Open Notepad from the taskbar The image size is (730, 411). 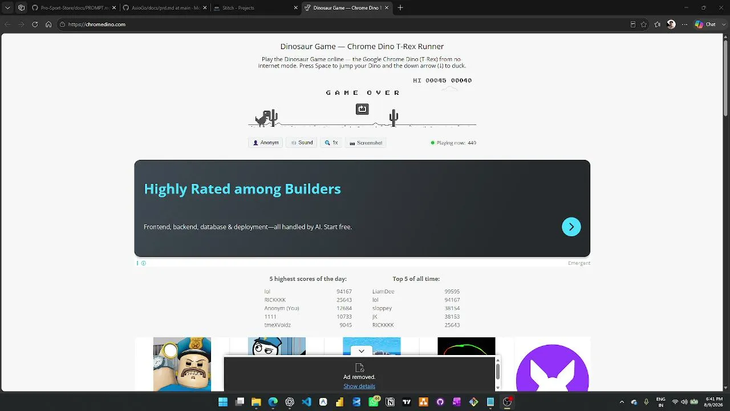point(490,402)
